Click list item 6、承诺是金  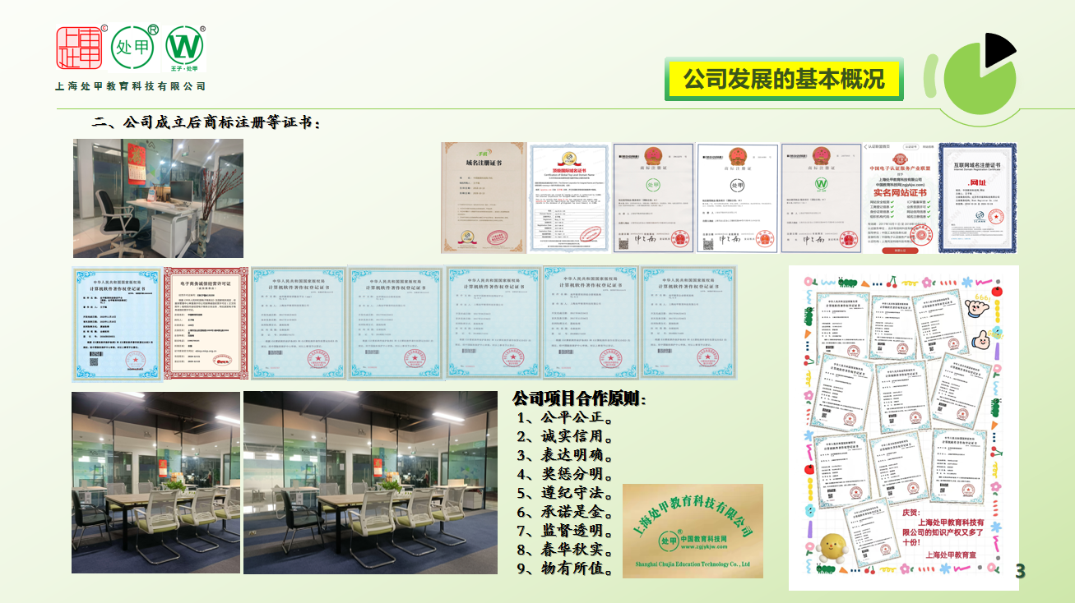[567, 512]
